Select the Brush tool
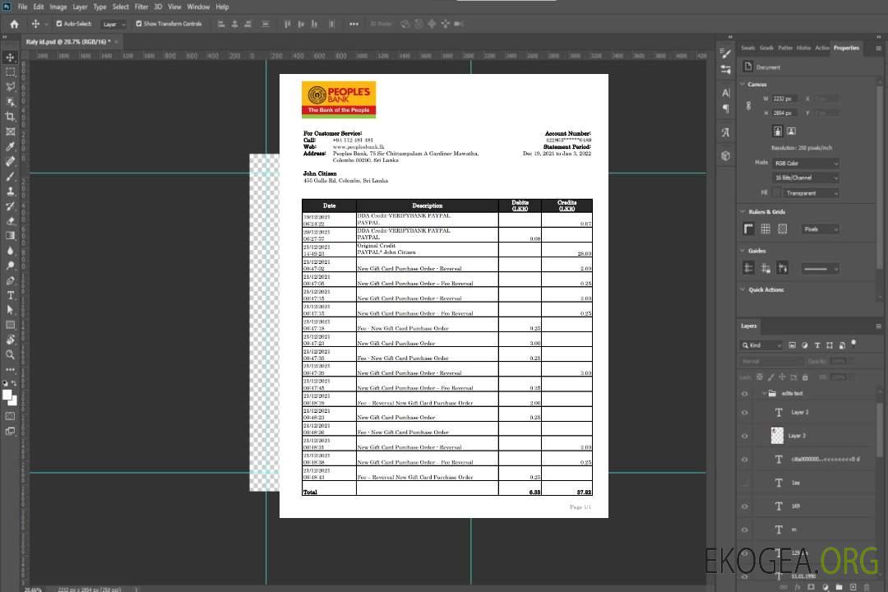 click(x=10, y=176)
